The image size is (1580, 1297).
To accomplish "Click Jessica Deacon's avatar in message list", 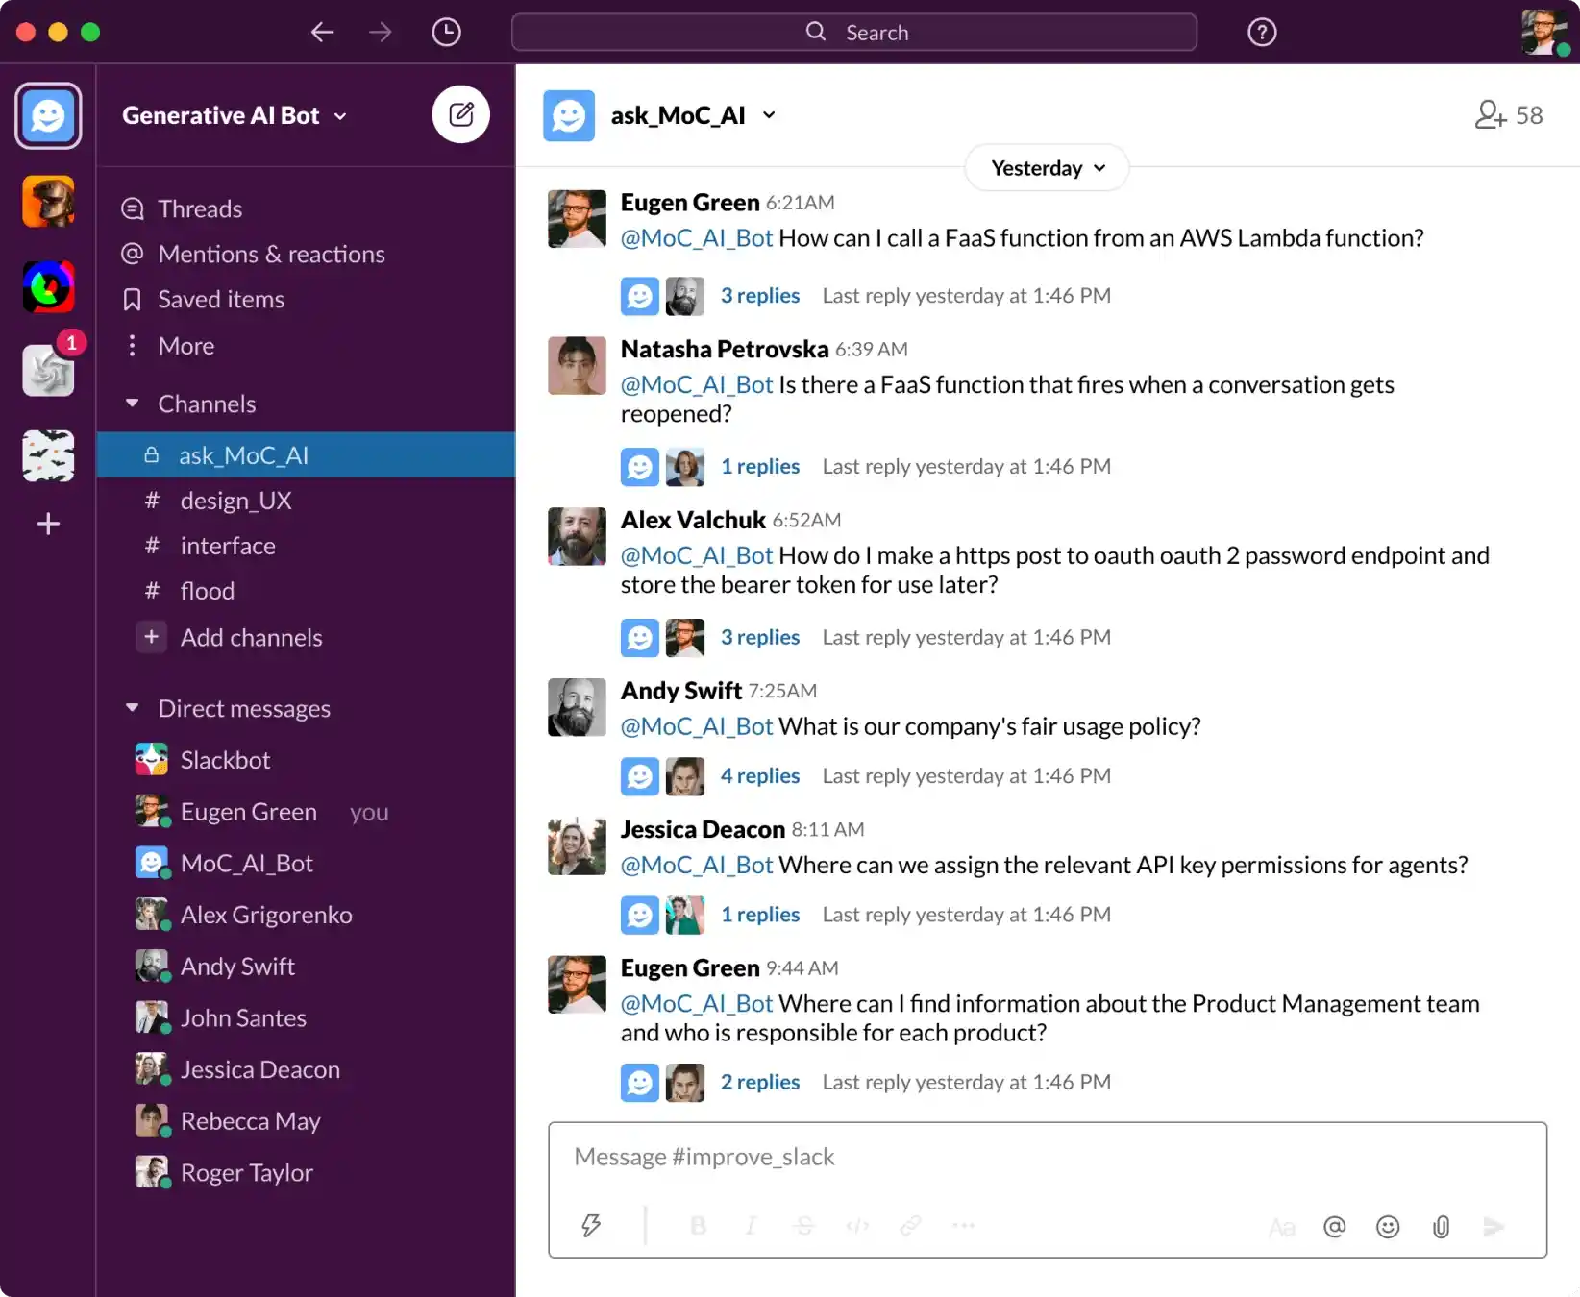I will pyautogui.click(x=577, y=846).
